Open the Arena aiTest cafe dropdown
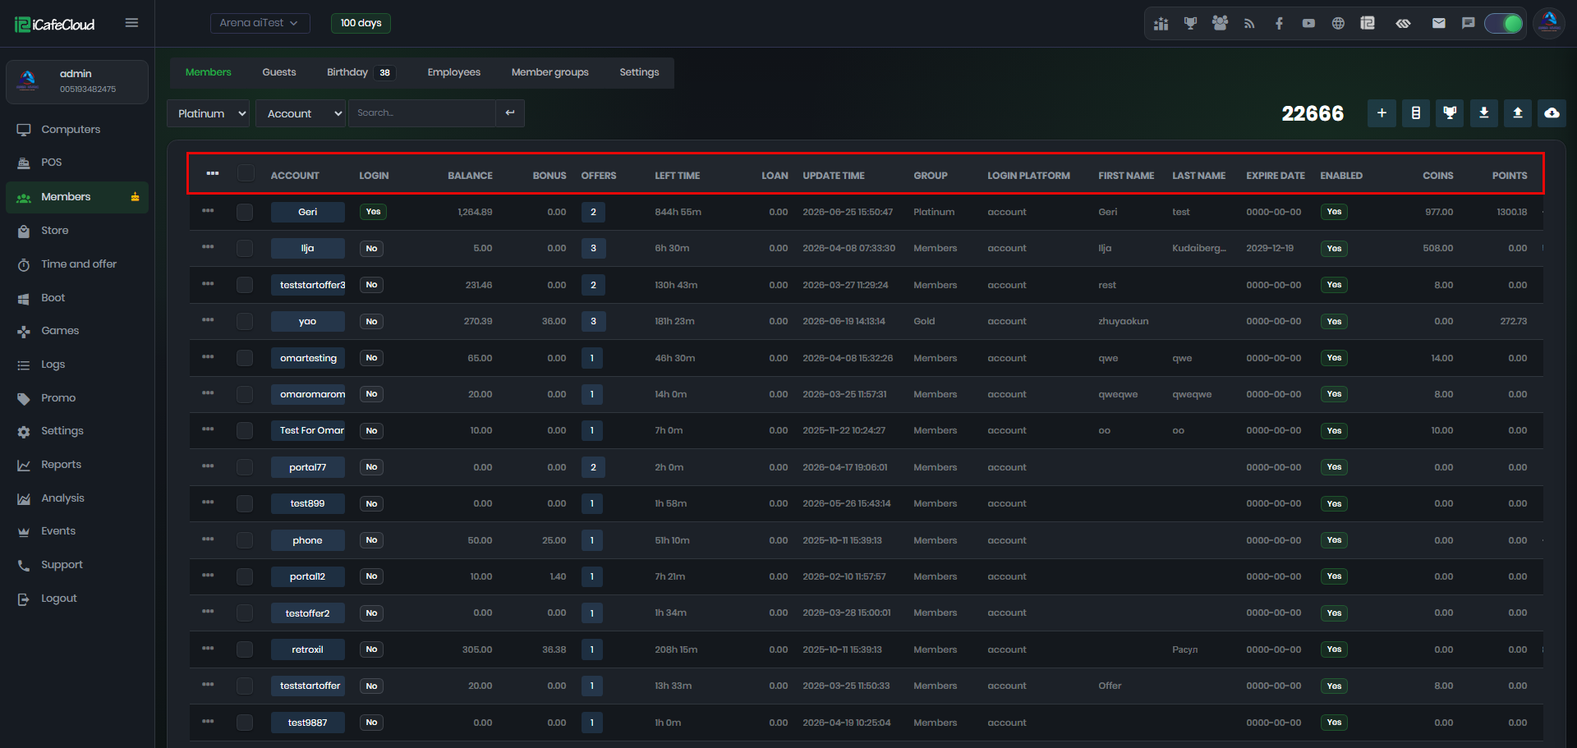The image size is (1577, 748). 260,23
